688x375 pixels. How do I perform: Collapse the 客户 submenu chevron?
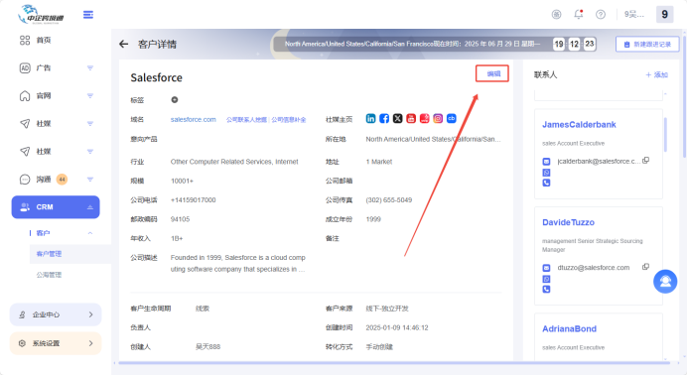tap(90, 233)
